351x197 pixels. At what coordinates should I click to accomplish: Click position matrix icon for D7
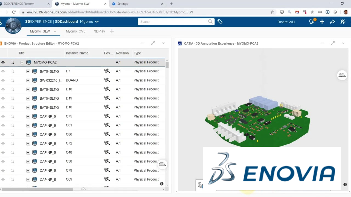pyautogui.click(x=107, y=71)
